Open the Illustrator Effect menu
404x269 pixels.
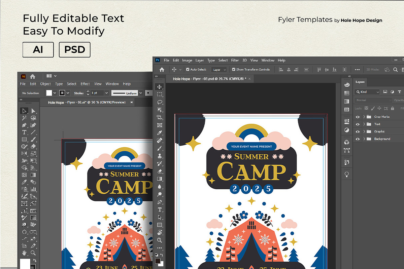click(x=85, y=84)
